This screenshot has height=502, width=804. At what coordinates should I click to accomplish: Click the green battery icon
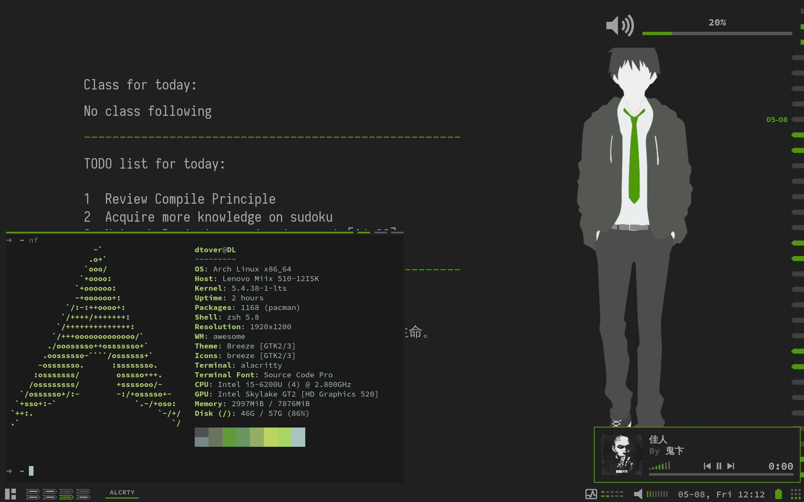pyautogui.click(x=778, y=494)
